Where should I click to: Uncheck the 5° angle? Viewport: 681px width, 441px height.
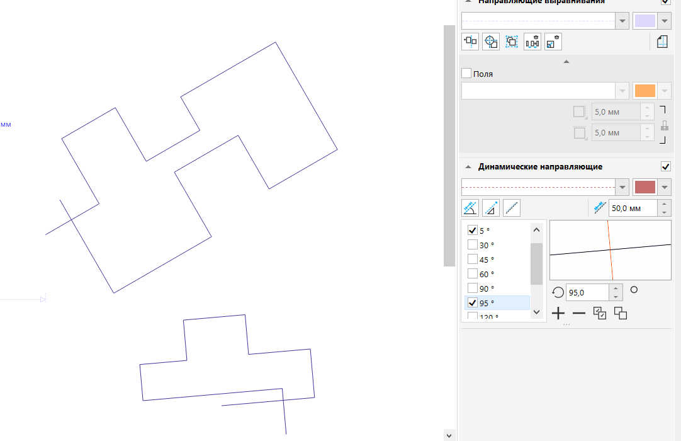pyautogui.click(x=473, y=230)
